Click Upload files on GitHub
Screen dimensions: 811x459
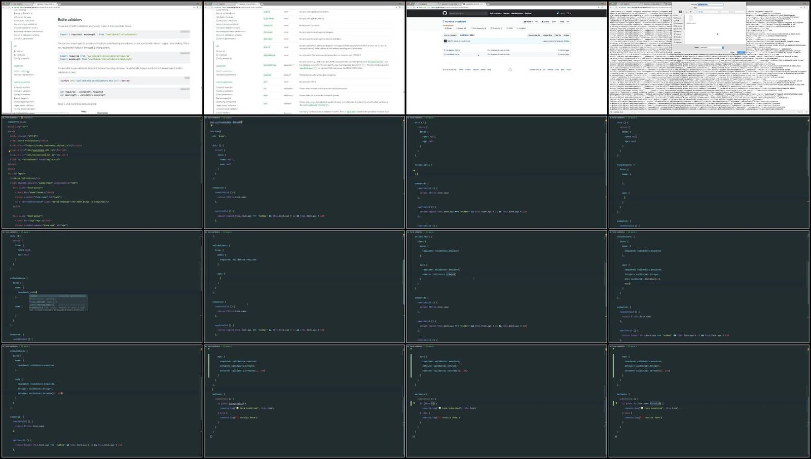[x=547, y=35]
